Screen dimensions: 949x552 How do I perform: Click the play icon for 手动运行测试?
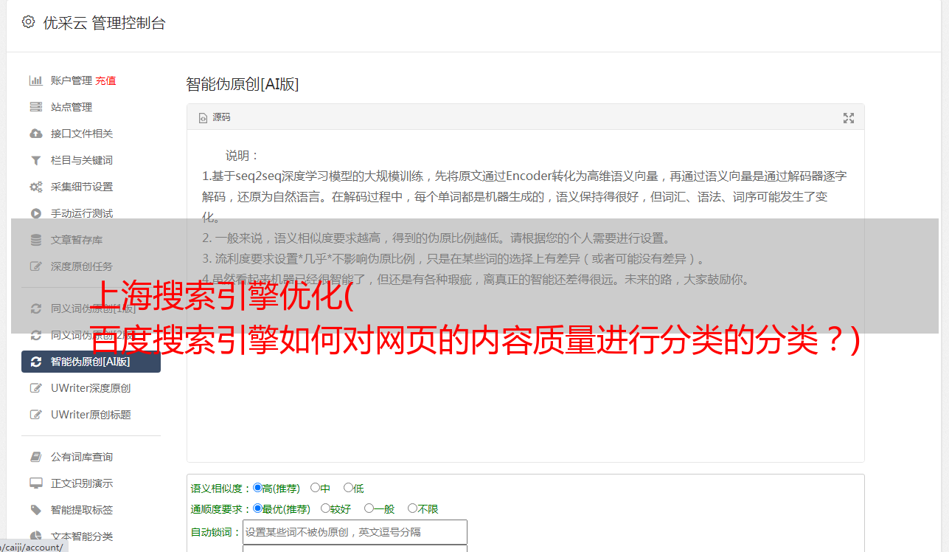[35, 213]
